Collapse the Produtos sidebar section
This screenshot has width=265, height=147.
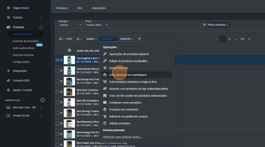point(41,27)
